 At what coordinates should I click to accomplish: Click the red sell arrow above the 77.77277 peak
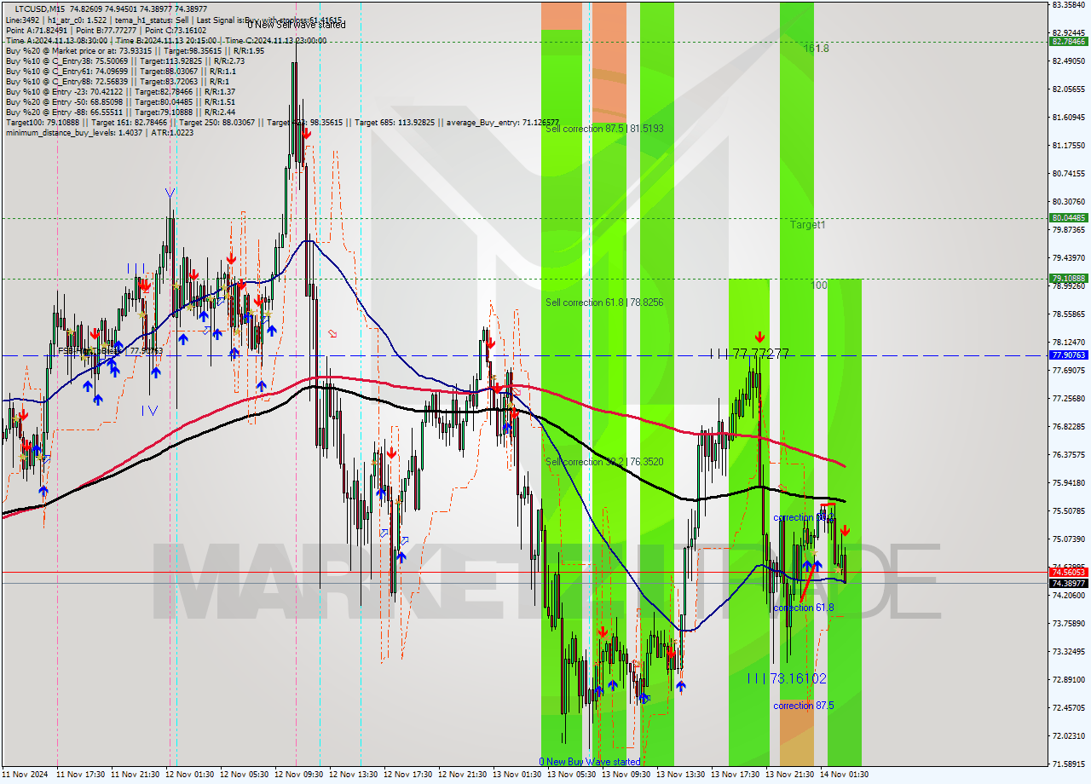(x=759, y=337)
